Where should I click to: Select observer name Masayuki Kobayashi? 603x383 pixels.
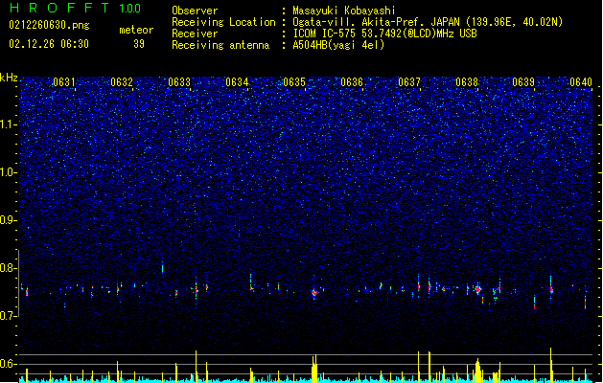(344, 11)
